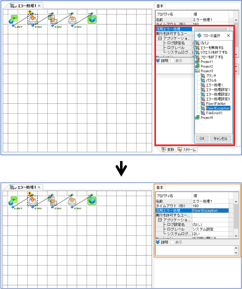Select the FilePut download component in upper flow
This screenshot has height=289, width=242.
tap(72, 19)
